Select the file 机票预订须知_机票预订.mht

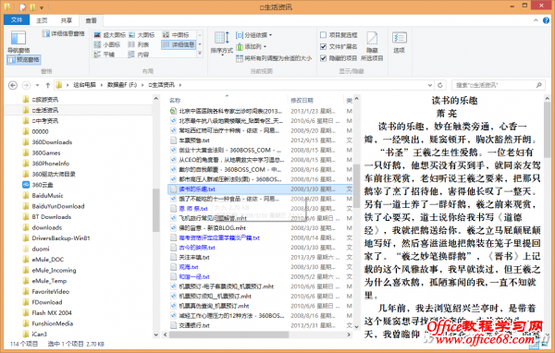click(x=216, y=296)
